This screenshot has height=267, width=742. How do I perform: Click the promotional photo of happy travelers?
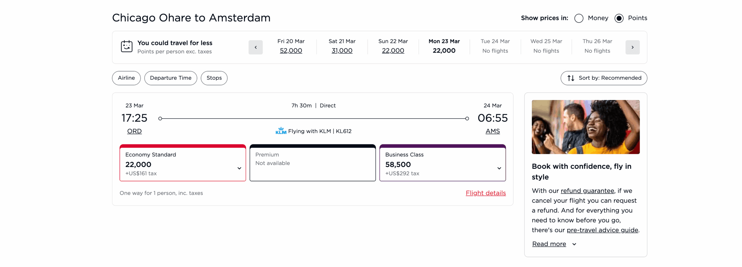pyautogui.click(x=585, y=127)
